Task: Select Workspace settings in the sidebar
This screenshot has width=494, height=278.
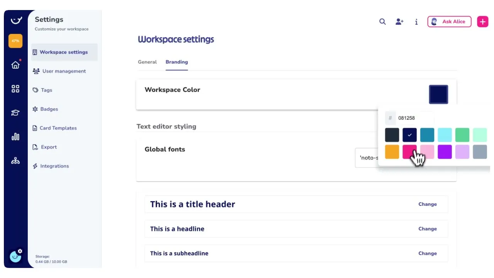Action: pos(64,52)
